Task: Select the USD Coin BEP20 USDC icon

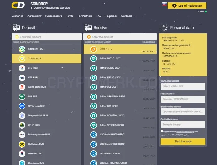Action: (93, 135)
